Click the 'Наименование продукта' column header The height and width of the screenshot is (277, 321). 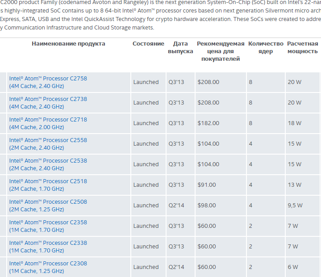point(68,44)
